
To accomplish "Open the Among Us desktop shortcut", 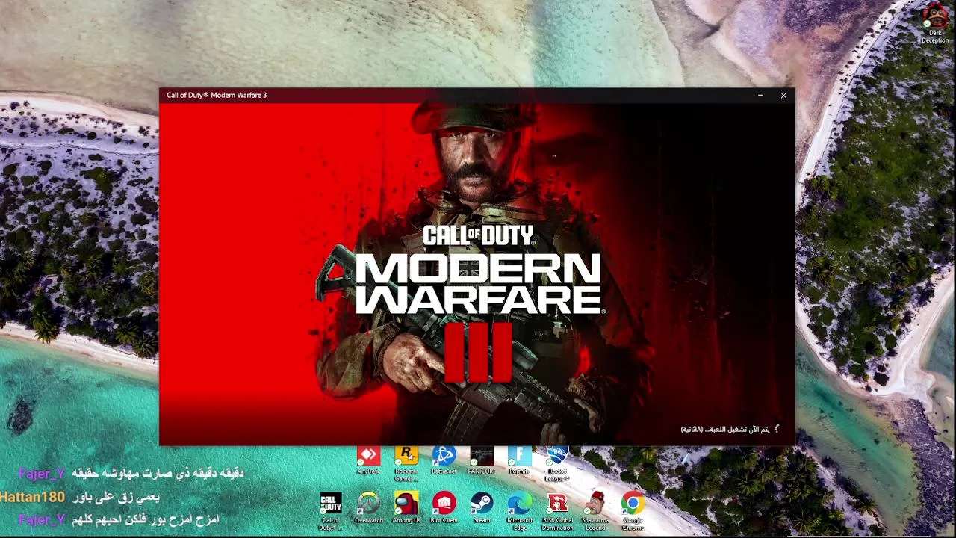I will click(406, 507).
